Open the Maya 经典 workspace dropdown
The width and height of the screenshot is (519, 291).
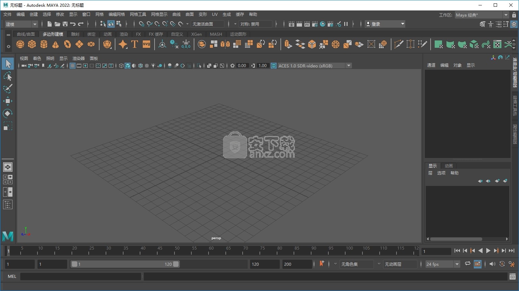[482, 15]
